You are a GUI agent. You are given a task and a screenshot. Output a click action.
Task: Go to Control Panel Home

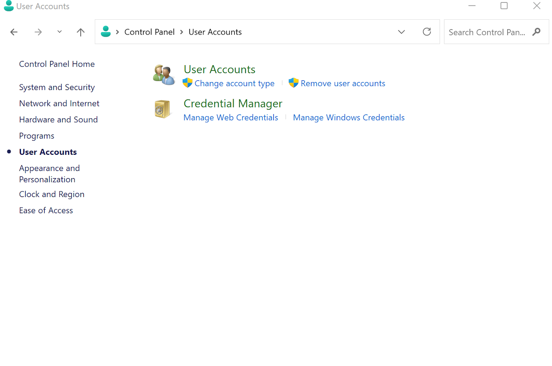point(57,64)
